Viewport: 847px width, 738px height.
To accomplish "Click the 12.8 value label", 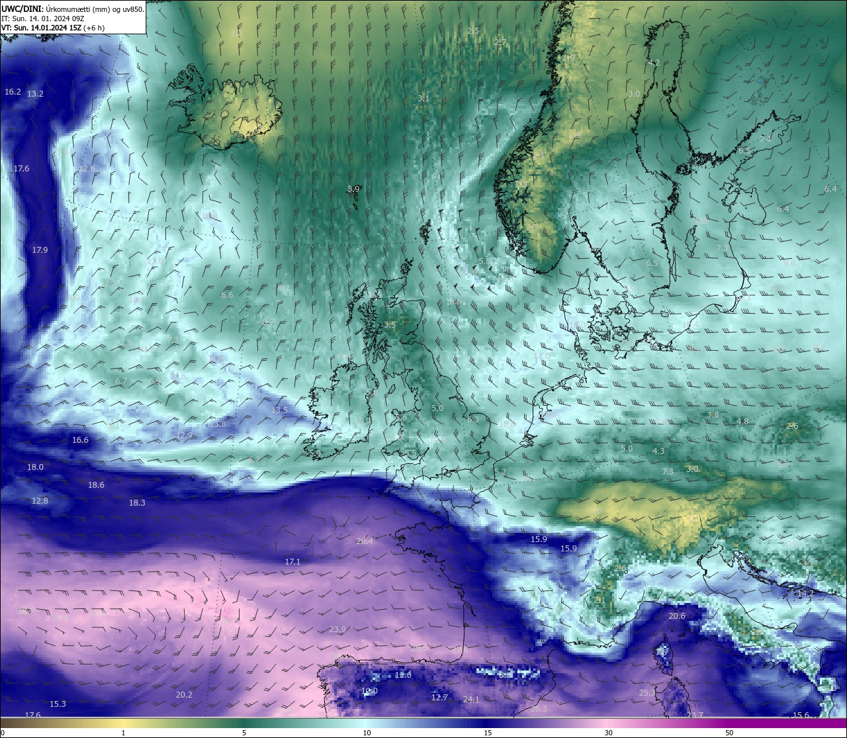I will (40, 501).
